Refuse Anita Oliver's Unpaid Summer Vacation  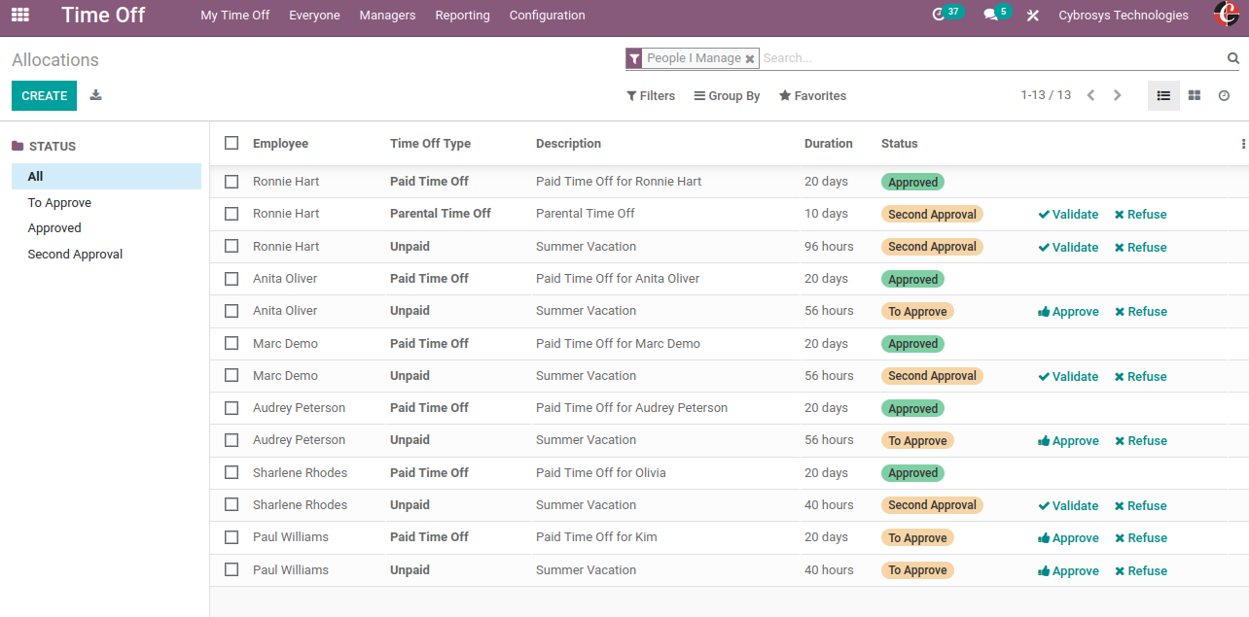pyautogui.click(x=1140, y=312)
